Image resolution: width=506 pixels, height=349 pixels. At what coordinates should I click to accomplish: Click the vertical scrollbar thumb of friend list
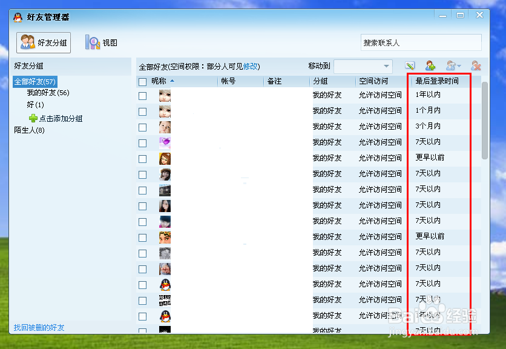[484, 121]
